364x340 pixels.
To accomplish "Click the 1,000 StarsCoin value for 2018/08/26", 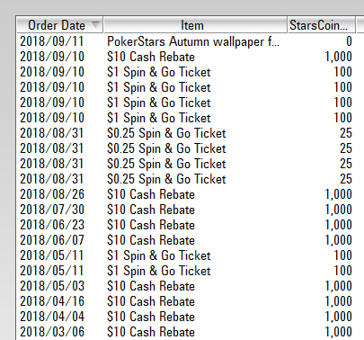I will 338,194.
